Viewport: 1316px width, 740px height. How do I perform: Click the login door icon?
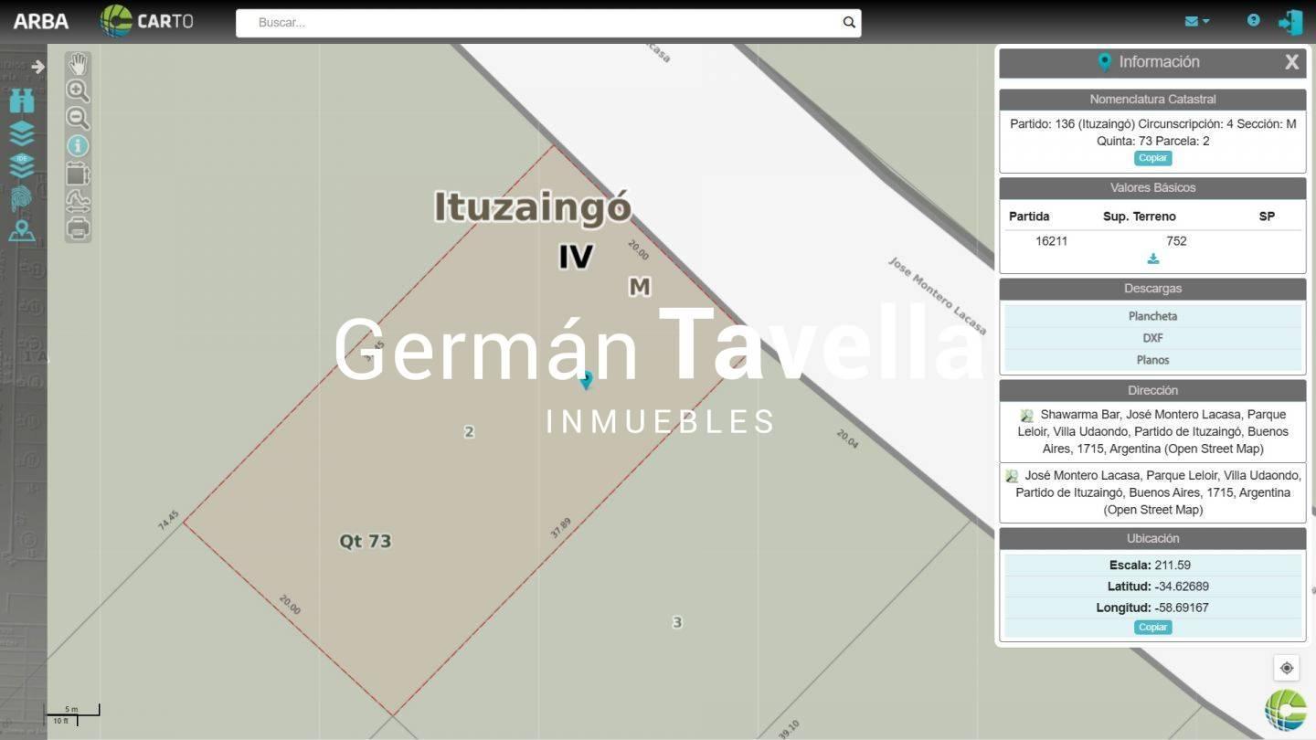pos(1290,22)
